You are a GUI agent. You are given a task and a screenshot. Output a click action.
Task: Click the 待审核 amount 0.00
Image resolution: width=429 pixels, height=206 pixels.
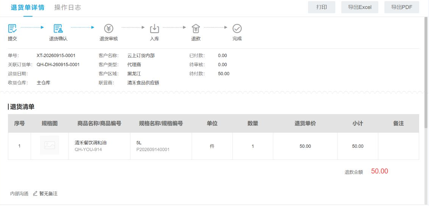(x=222, y=65)
